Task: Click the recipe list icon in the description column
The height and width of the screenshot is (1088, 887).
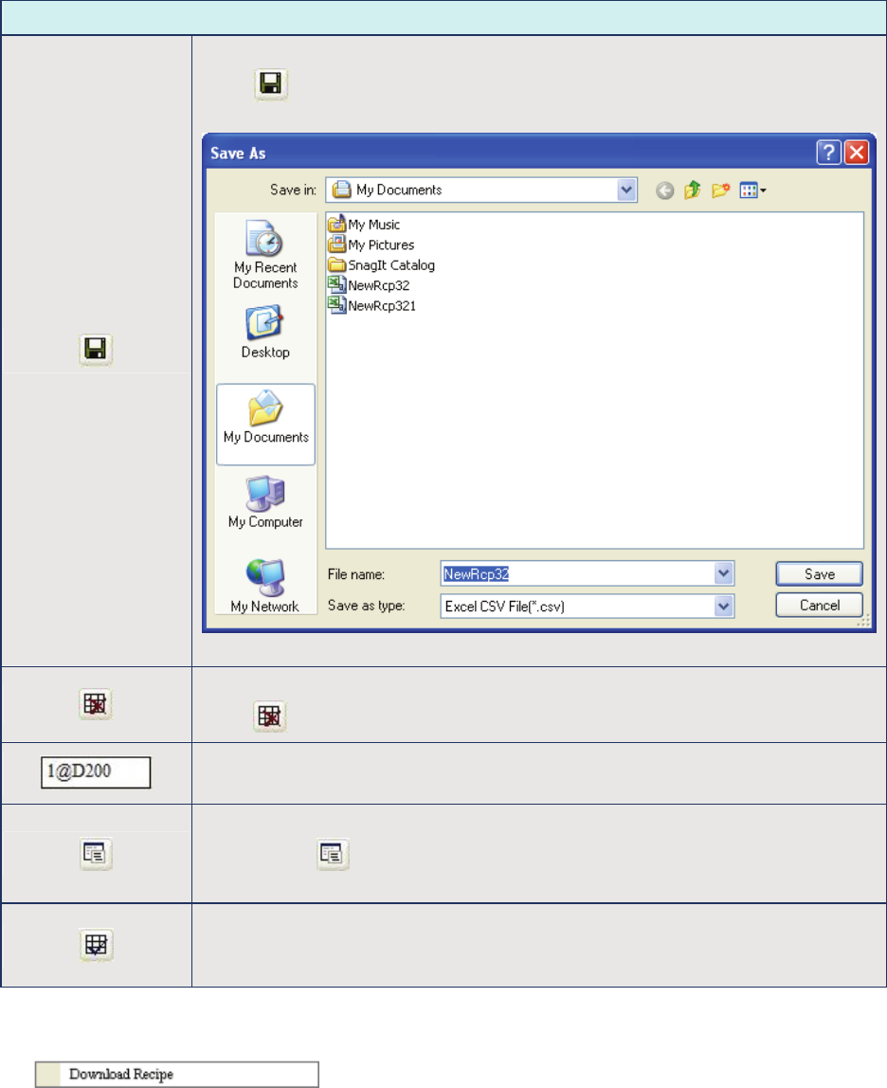Action: click(333, 854)
